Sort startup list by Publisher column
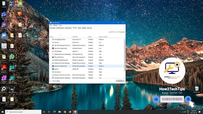This screenshot has height=114, width=203. (x=80, y=37)
